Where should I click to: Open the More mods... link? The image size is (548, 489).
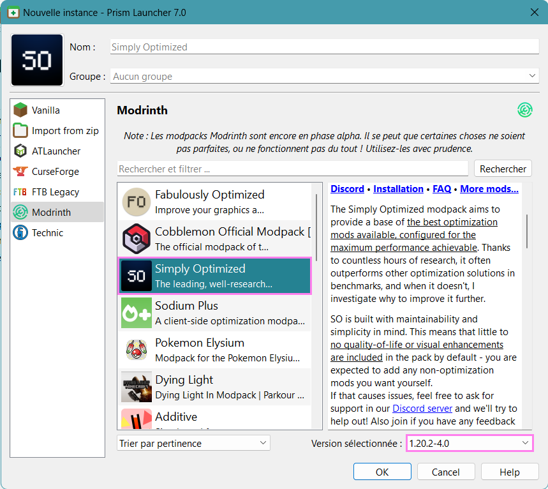pyautogui.click(x=489, y=189)
